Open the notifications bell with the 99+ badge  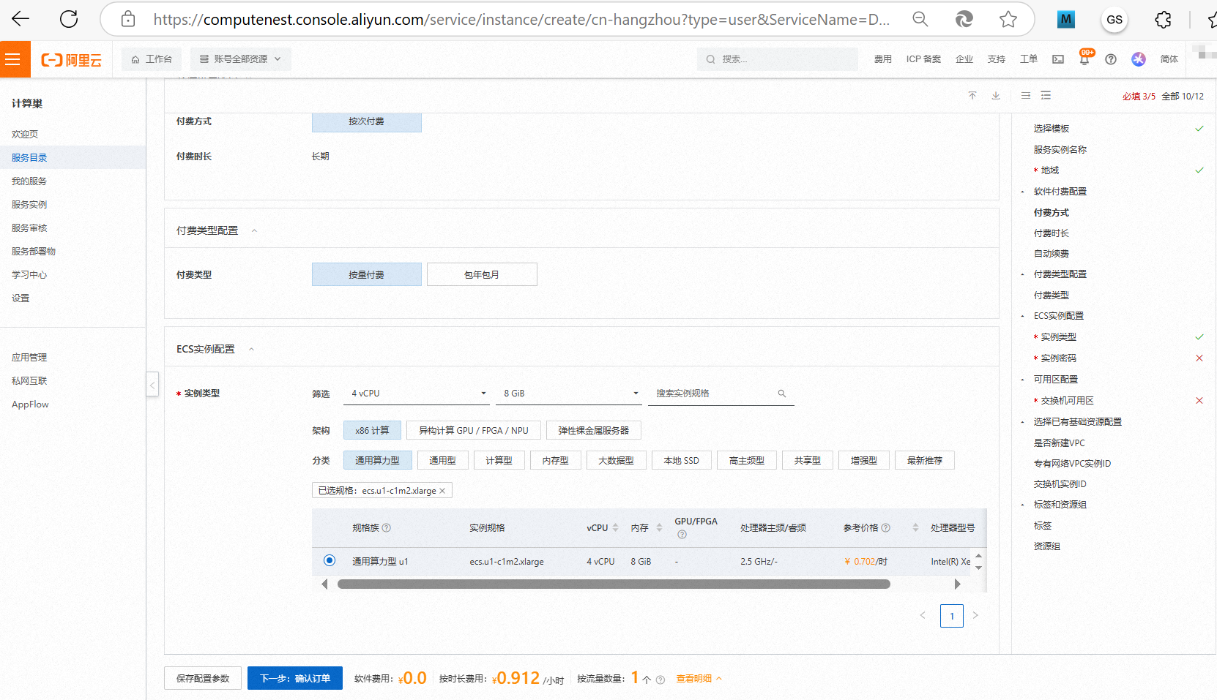pyautogui.click(x=1084, y=59)
